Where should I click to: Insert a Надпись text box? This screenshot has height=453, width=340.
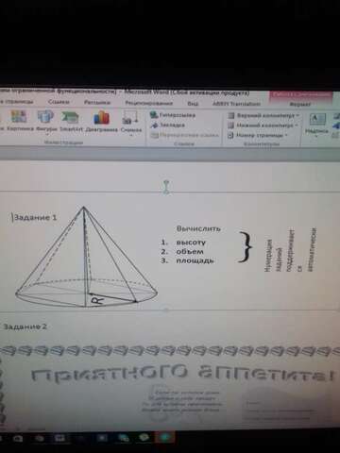[x=317, y=125]
